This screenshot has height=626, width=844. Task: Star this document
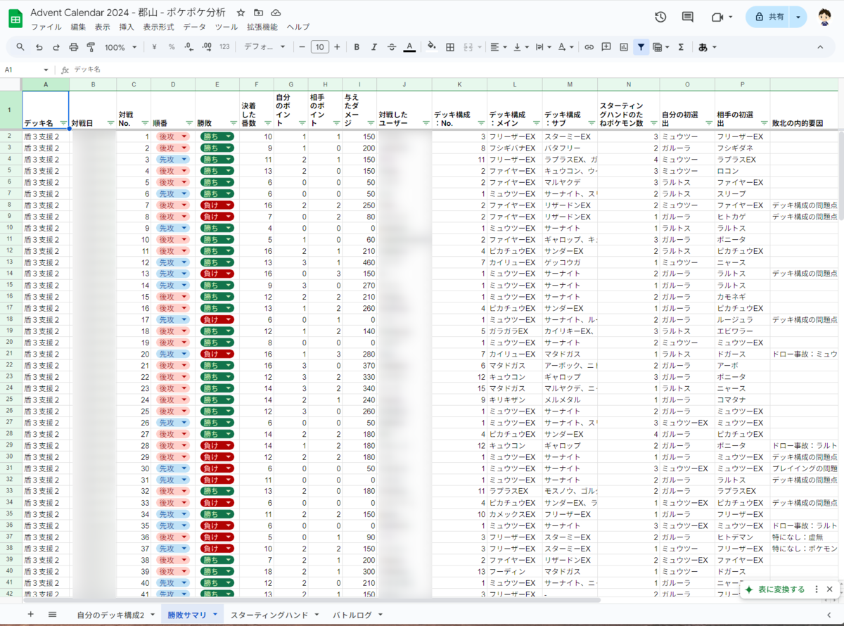241,13
